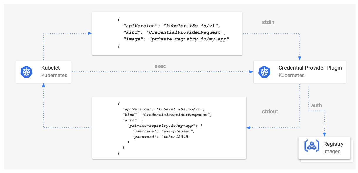Select the stdin arrow label
Image resolution: width=358 pixels, height=173 pixels.
click(x=268, y=22)
